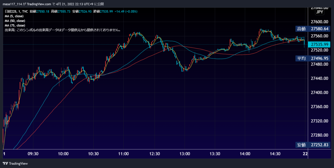334x168 pixels.
Task: Click the 09:30 time axis label
Action: [x=33, y=154]
